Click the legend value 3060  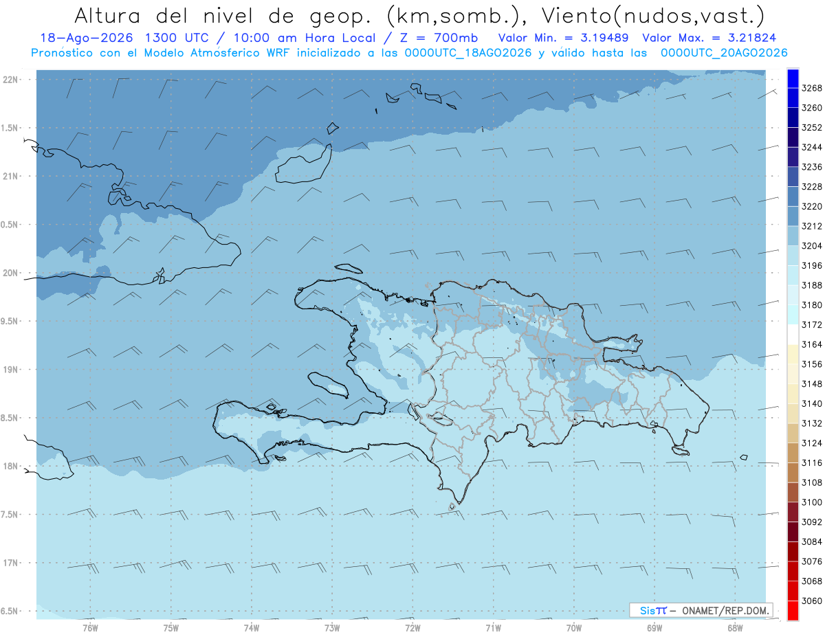[812, 601]
